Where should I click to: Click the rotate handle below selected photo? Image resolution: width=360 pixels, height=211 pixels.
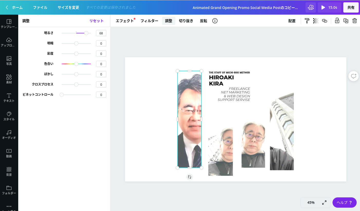tap(190, 177)
